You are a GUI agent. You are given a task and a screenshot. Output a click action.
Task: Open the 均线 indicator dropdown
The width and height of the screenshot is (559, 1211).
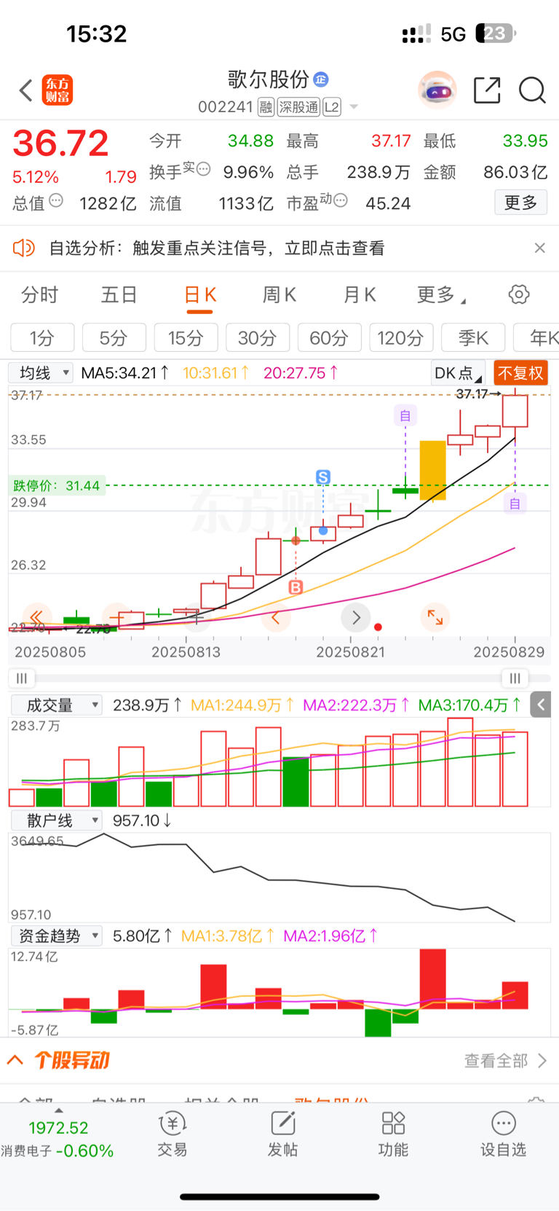click(41, 373)
